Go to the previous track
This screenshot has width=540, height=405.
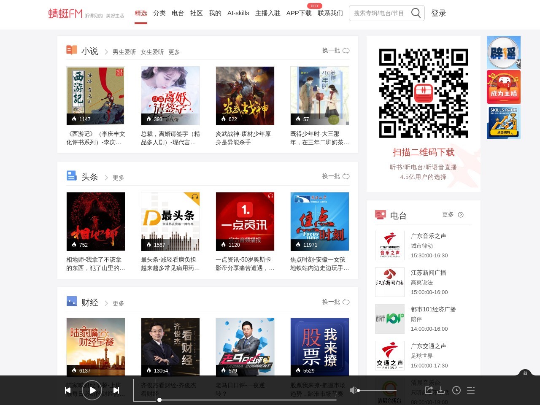(68, 390)
